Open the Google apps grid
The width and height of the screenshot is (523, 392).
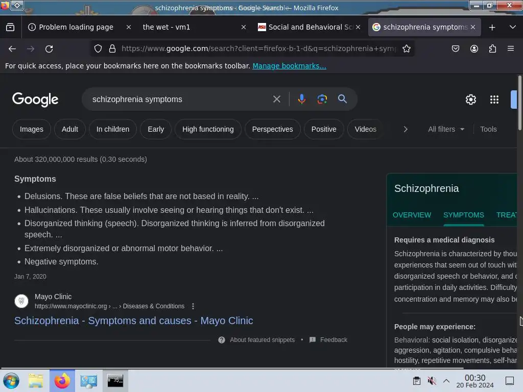[494, 100]
